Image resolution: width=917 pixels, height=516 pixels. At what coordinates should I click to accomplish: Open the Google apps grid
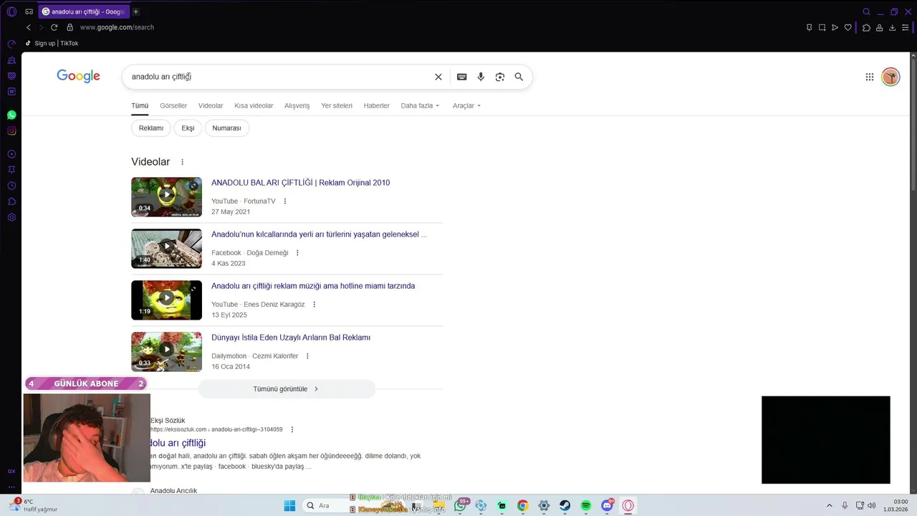tap(870, 77)
